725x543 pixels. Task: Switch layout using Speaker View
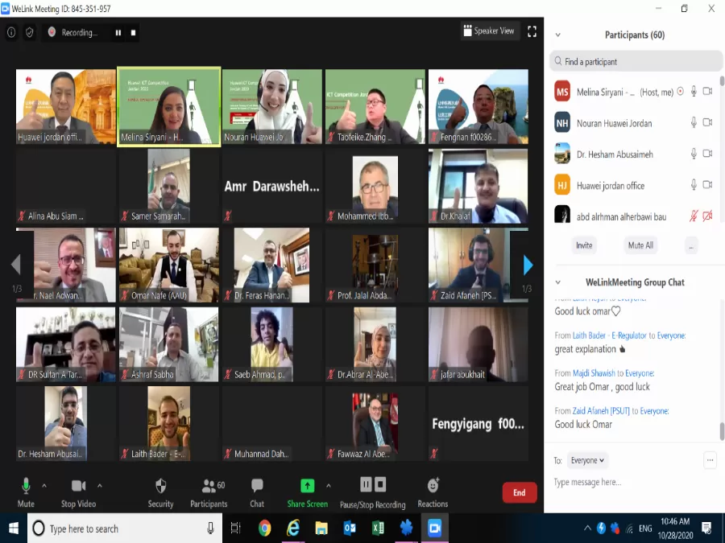tap(489, 31)
